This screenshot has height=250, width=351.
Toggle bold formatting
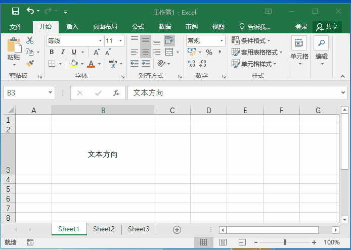tap(52, 52)
